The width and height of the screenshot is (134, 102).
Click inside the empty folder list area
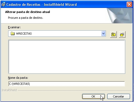(67, 57)
